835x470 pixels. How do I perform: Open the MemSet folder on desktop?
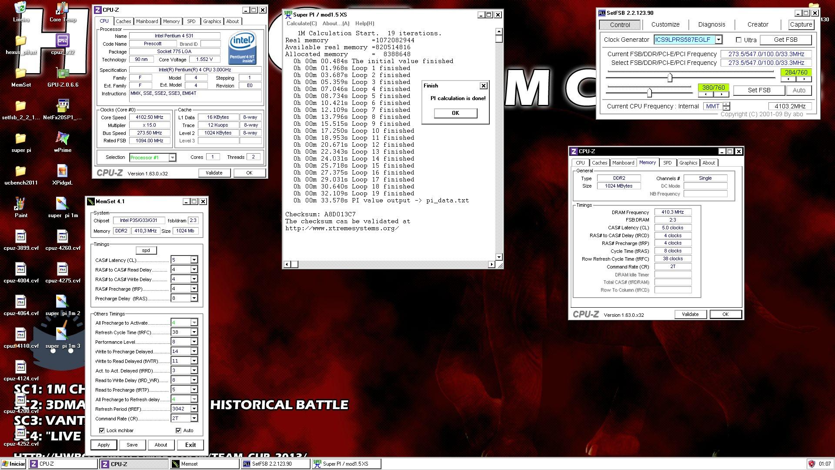pyautogui.click(x=21, y=77)
